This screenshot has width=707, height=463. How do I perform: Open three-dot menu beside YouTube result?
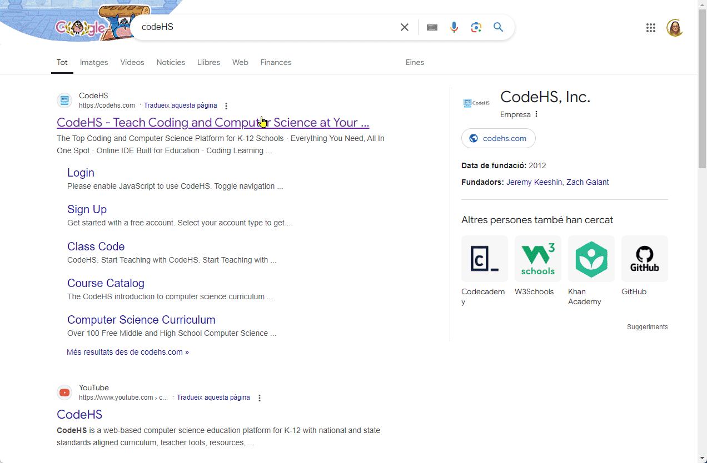coord(259,398)
